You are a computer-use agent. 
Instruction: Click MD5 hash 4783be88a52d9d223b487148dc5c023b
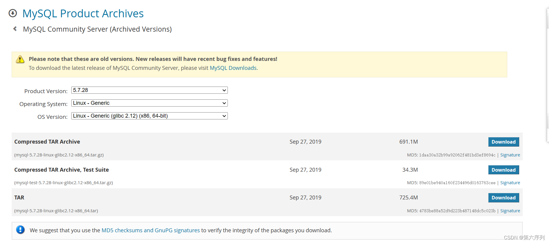pos(457,211)
